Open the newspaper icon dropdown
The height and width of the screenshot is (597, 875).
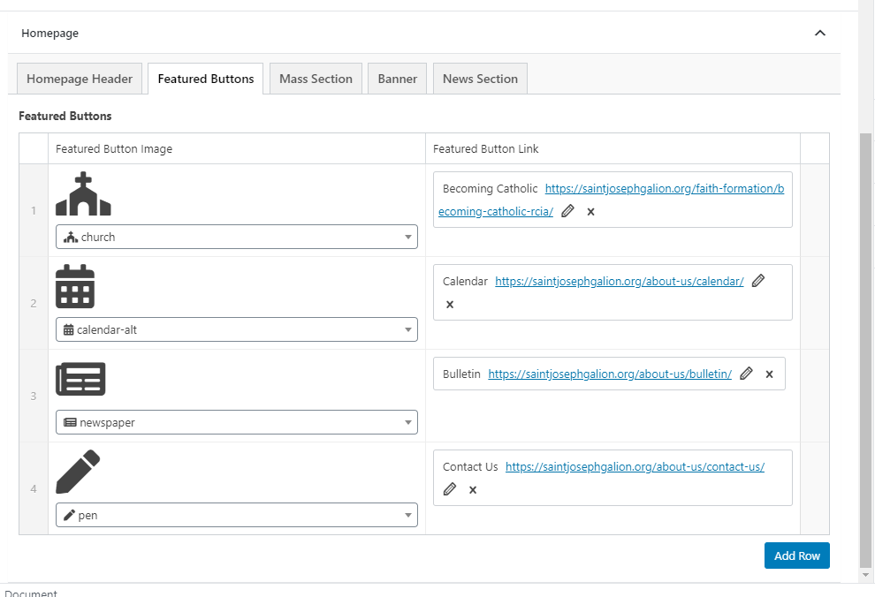click(236, 422)
